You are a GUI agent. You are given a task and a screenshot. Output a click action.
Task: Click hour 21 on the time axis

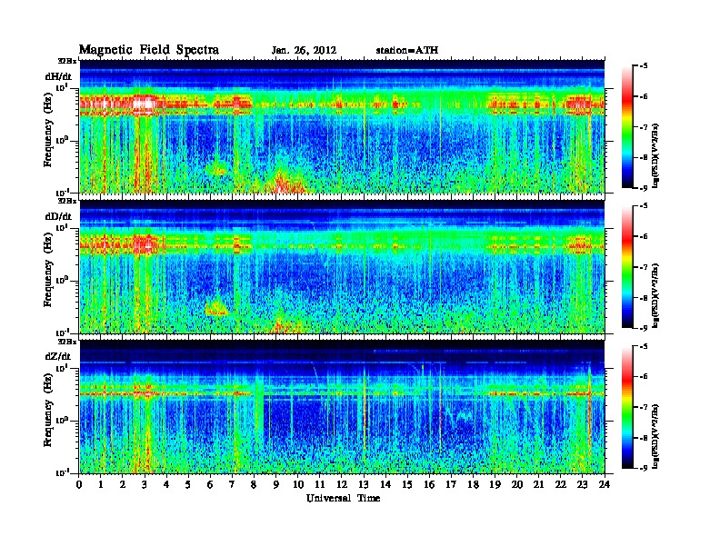tap(538, 485)
